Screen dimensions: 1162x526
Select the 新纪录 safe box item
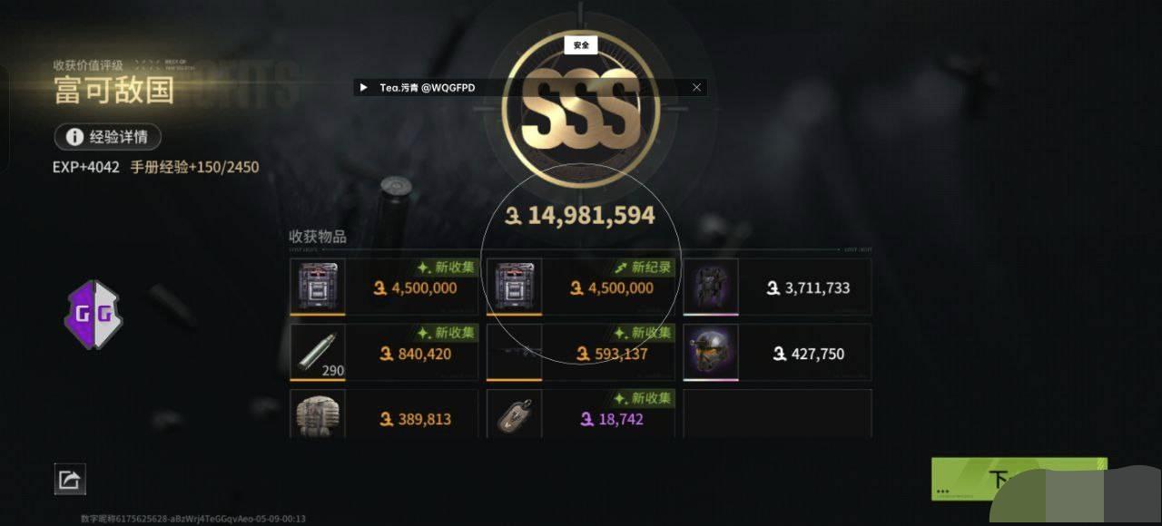(581, 287)
